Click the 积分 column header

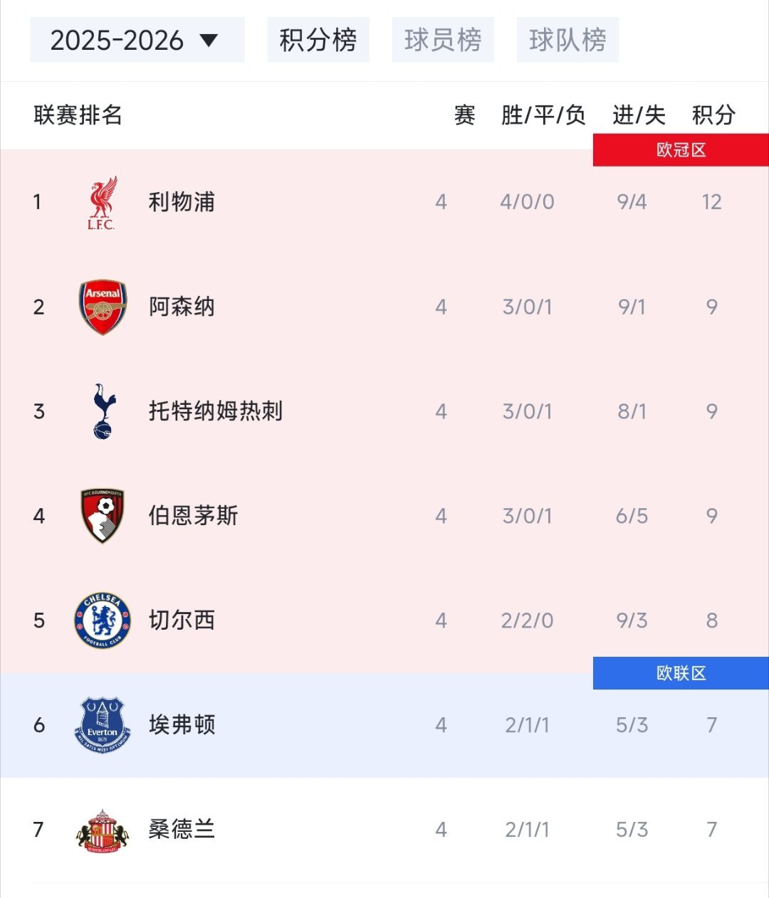click(x=713, y=115)
